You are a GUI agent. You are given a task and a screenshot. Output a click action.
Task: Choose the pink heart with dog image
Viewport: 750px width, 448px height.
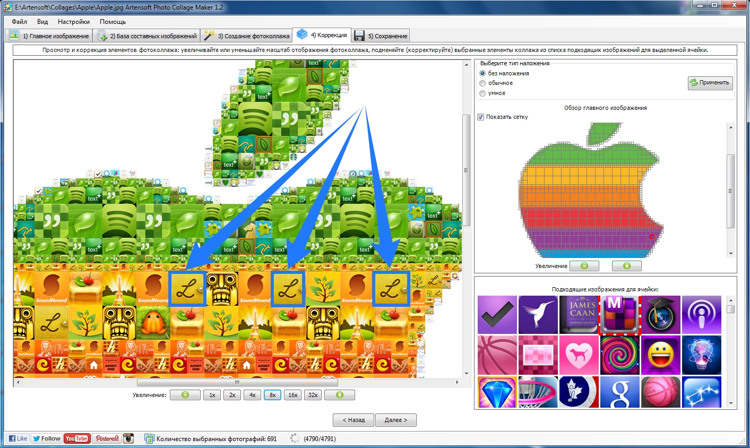pyautogui.click(x=579, y=355)
